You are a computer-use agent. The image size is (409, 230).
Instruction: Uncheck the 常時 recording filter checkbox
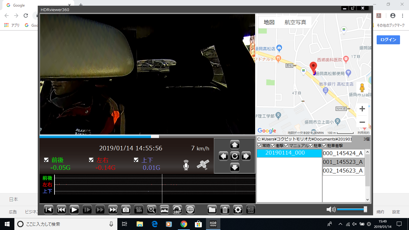(x=259, y=146)
